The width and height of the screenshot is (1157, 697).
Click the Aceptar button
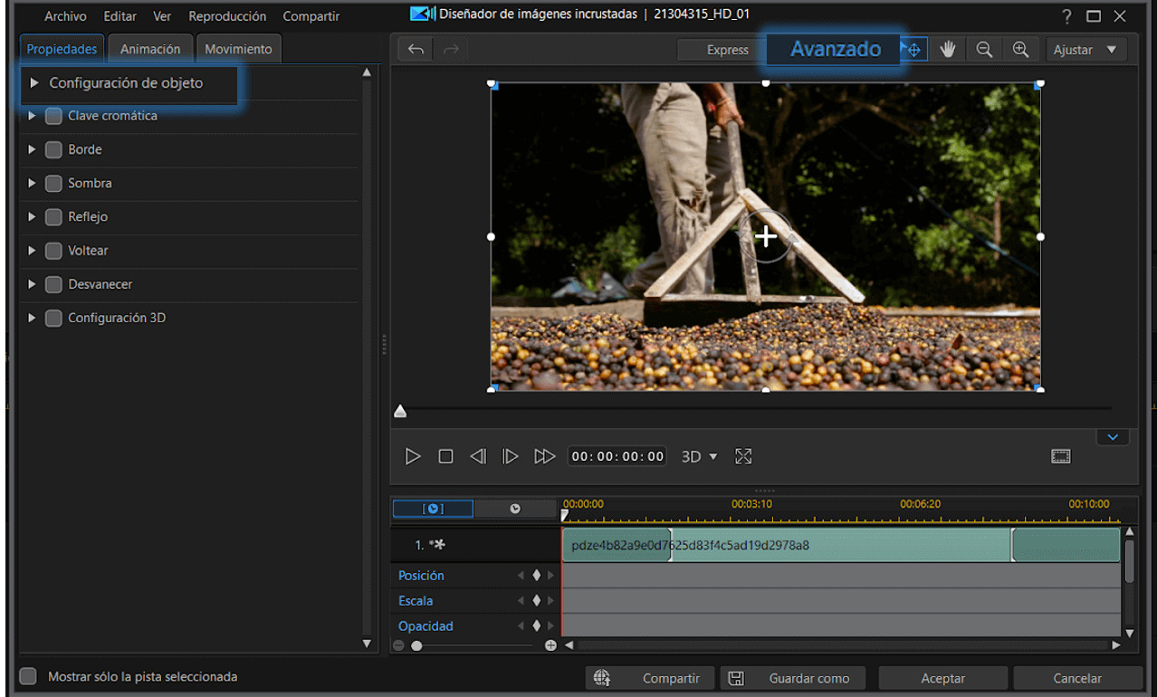(942, 678)
